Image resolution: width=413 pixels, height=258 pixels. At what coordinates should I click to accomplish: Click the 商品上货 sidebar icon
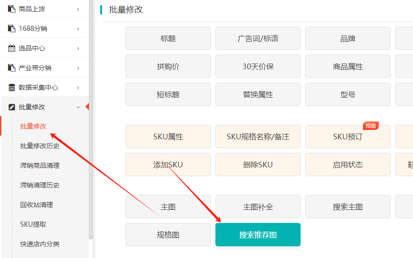coord(12,9)
